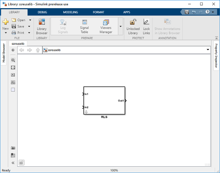This screenshot has width=220, height=173.
Task: Expand the Open dropdown arrow
Action: 30,20
